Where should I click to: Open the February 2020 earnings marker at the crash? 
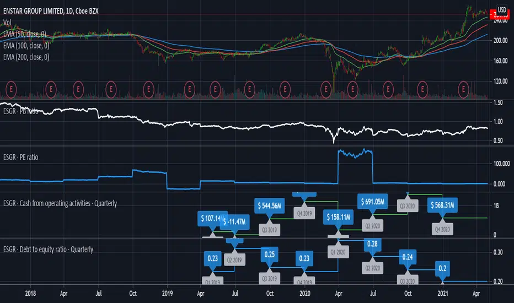pos(326,89)
